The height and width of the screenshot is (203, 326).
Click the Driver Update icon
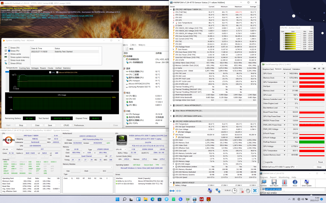point(306,181)
